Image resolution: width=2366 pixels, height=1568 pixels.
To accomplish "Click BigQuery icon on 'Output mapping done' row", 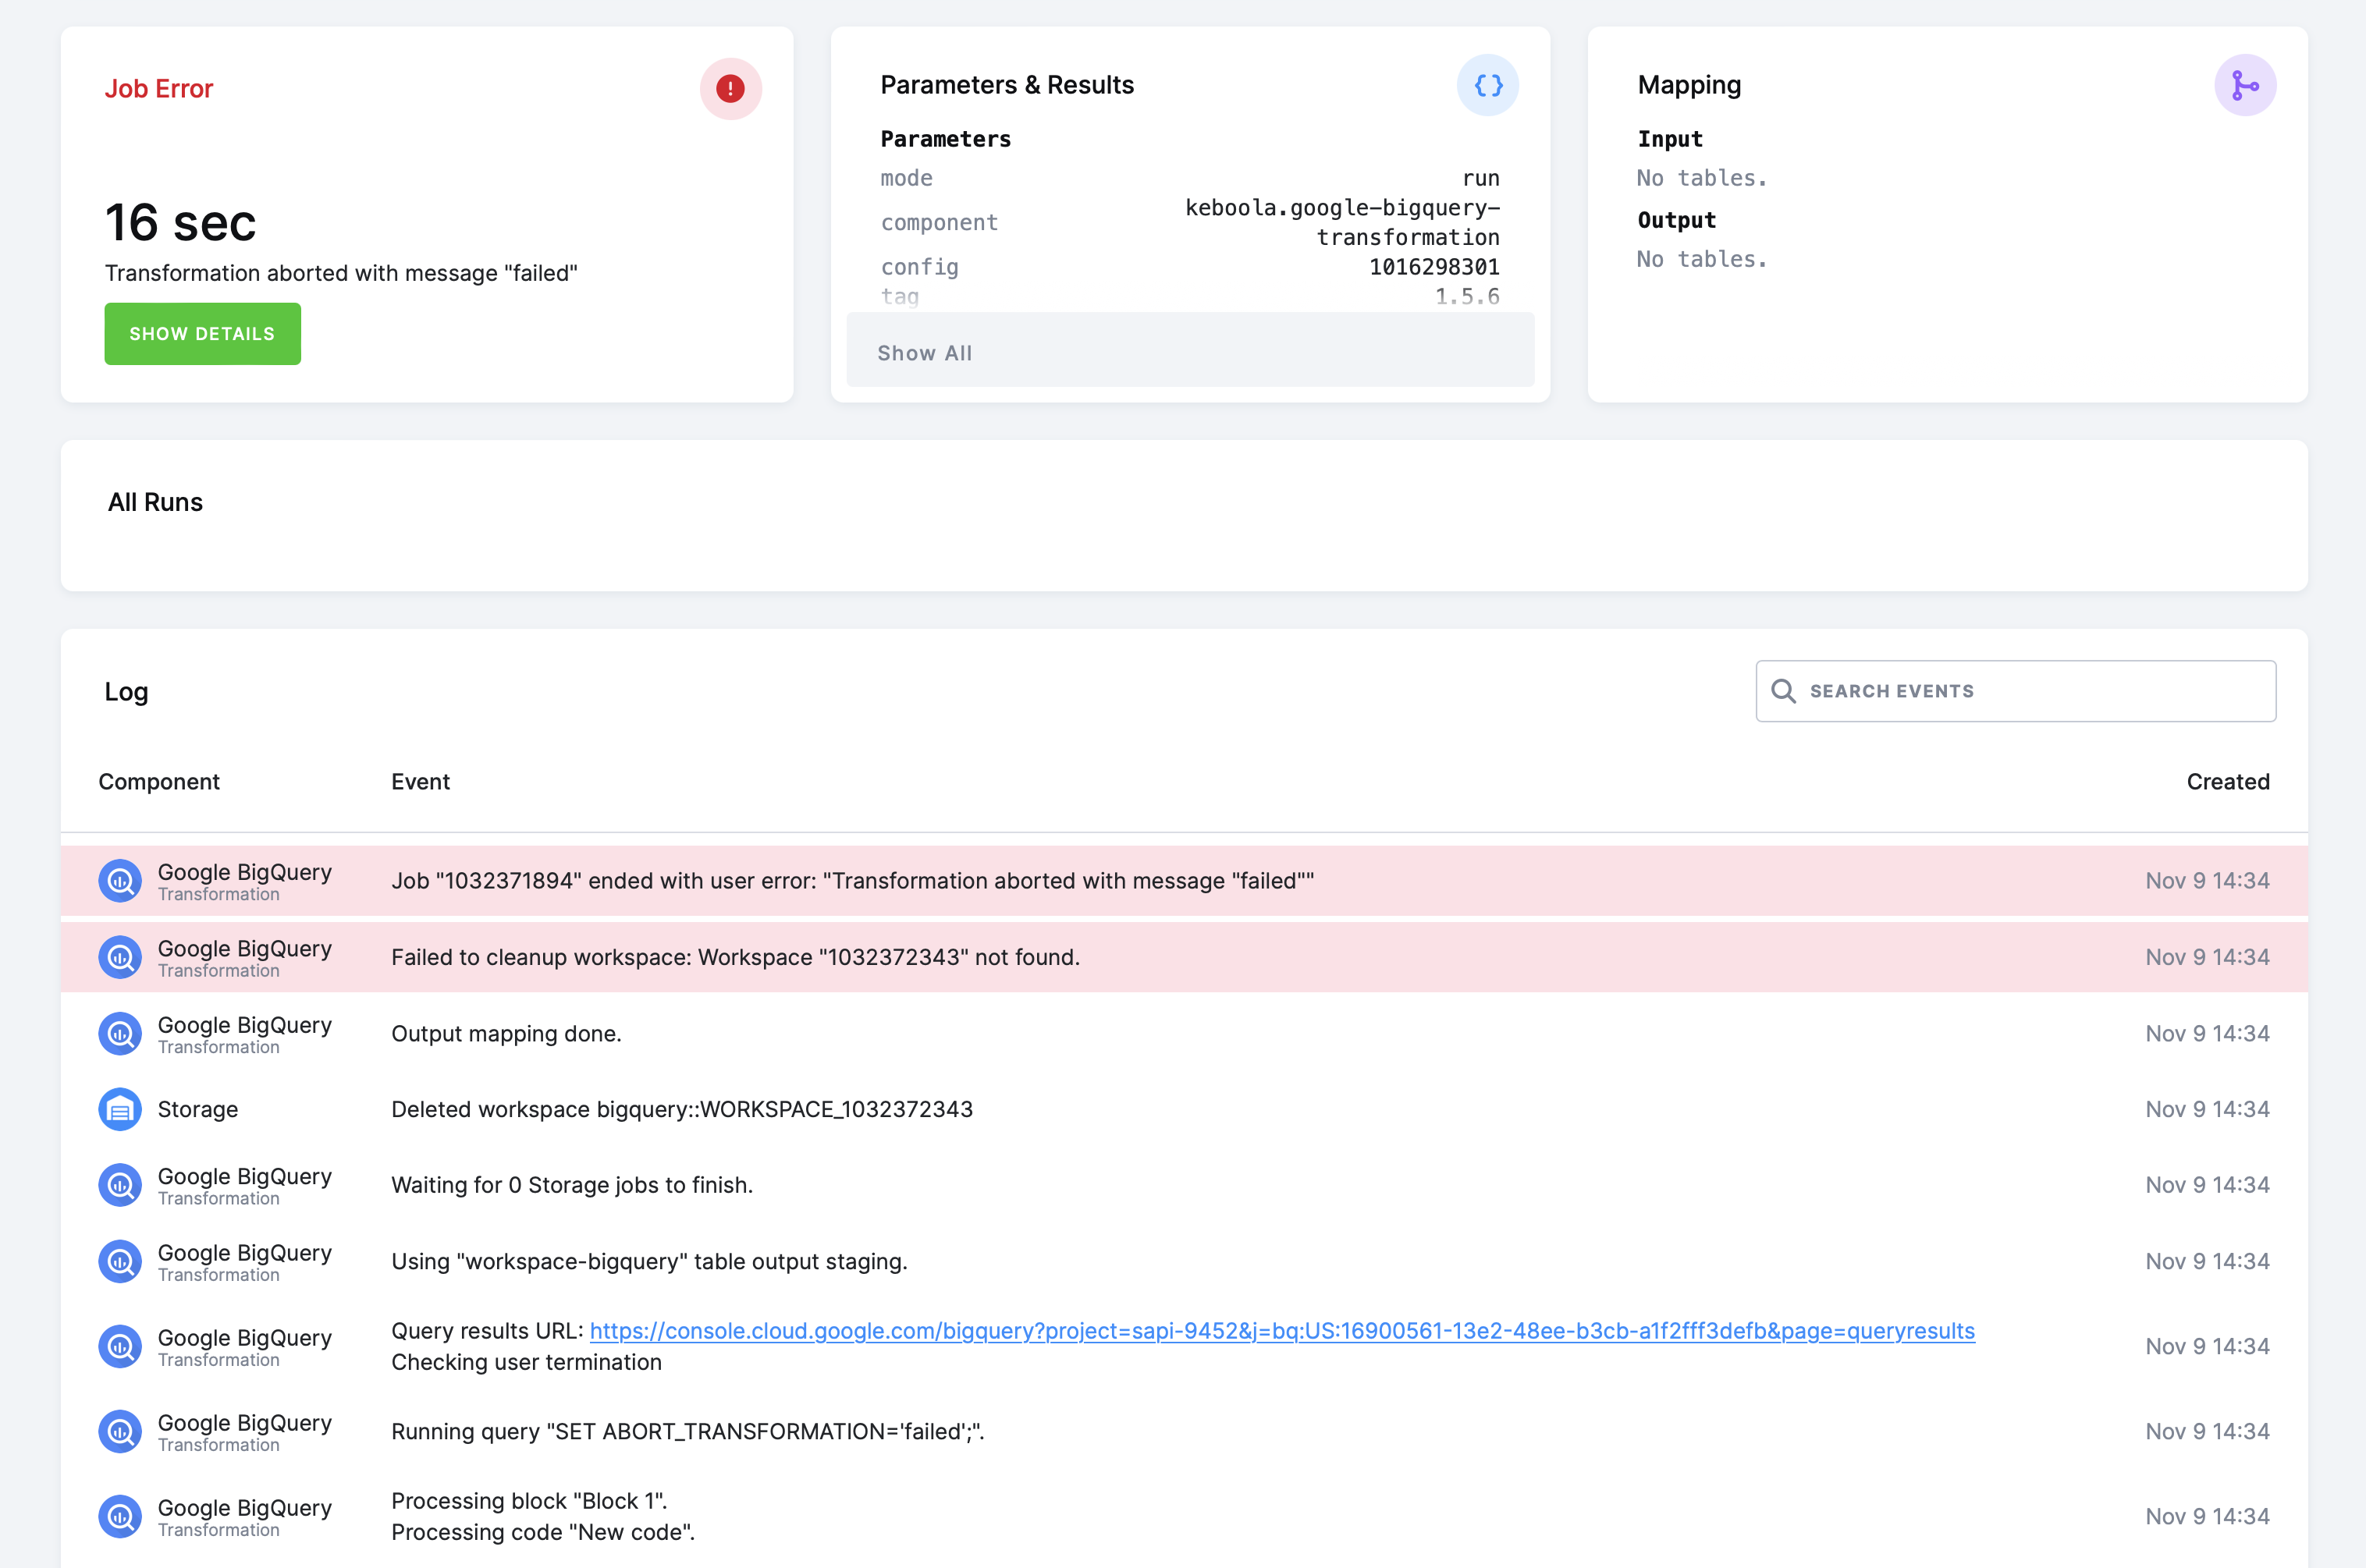I will click(x=120, y=1034).
